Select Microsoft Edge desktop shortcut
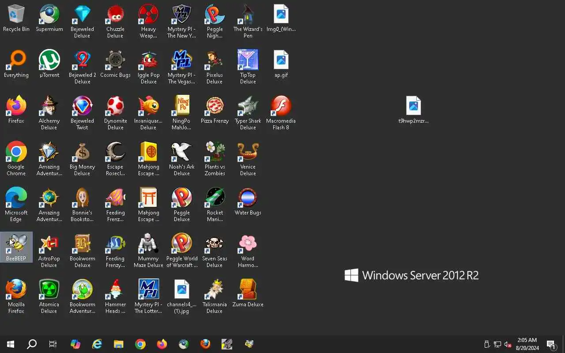Image resolution: width=565 pixels, height=353 pixels. point(16,205)
